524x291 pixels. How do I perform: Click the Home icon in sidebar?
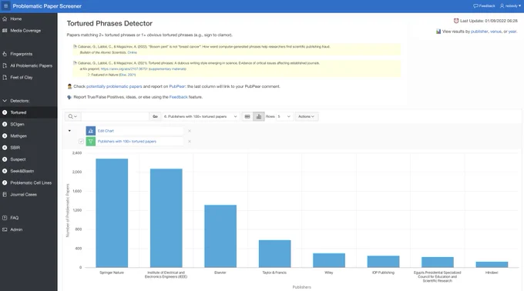tap(5, 19)
